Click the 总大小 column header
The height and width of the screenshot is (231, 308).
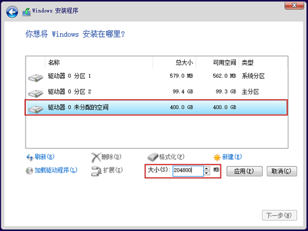(175, 62)
